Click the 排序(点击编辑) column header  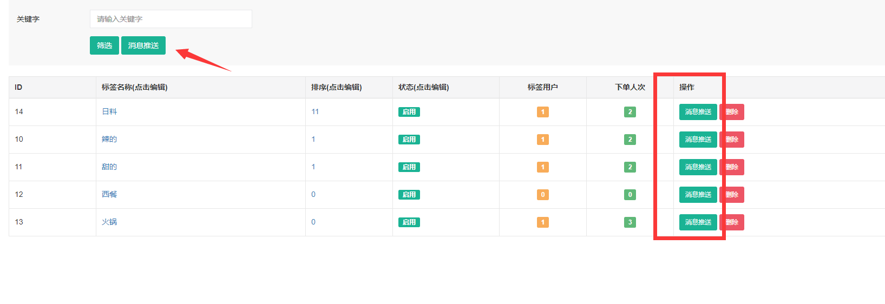click(x=337, y=87)
